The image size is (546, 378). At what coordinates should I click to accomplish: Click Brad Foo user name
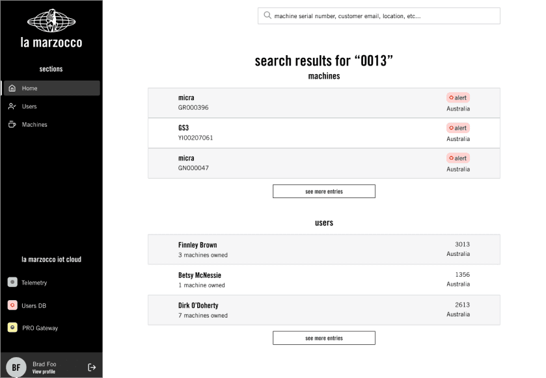pyautogui.click(x=44, y=364)
